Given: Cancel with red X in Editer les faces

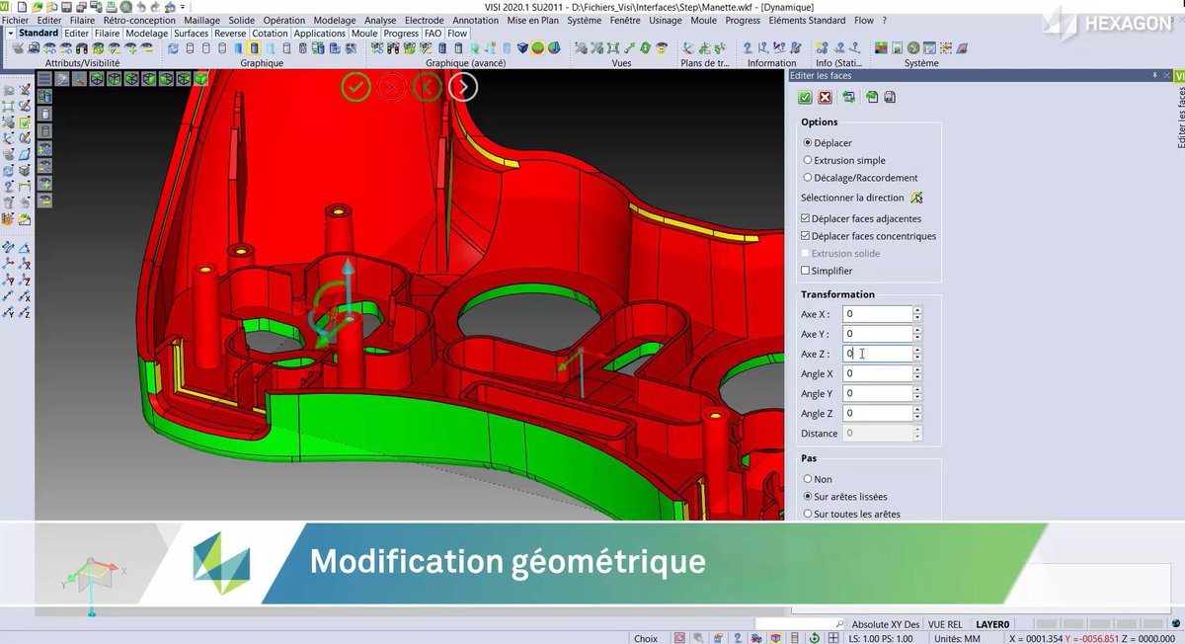Looking at the screenshot, I should click(825, 97).
